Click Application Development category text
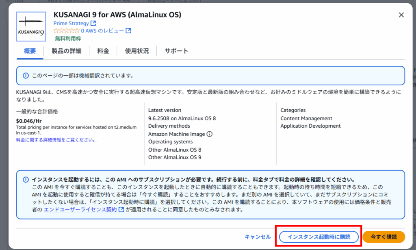This screenshot has height=250, width=416. [310, 126]
